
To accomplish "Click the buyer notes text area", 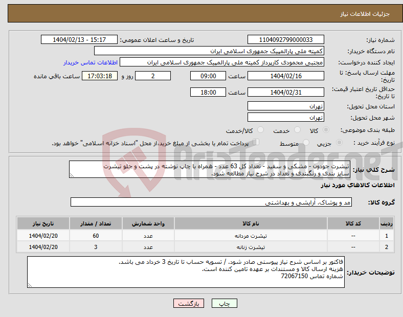I will coord(186,272).
